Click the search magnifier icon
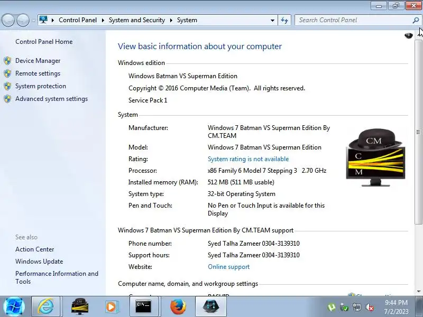The image size is (423, 317). coord(416,20)
